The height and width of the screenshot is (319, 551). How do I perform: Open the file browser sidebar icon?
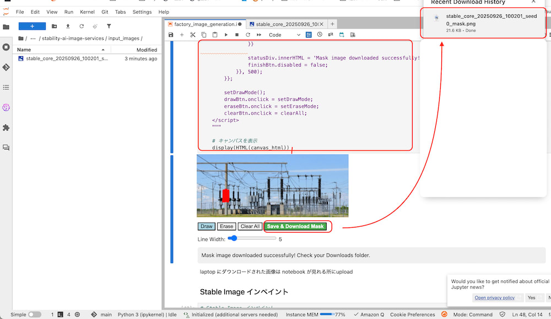point(6,26)
